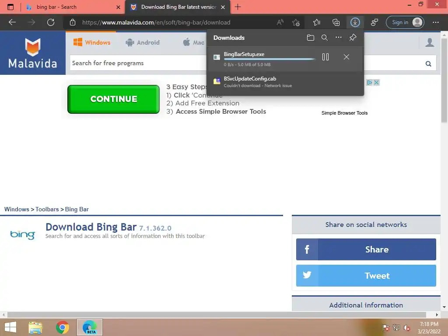Cancel the BingBarSetup.exe download

tap(346, 57)
